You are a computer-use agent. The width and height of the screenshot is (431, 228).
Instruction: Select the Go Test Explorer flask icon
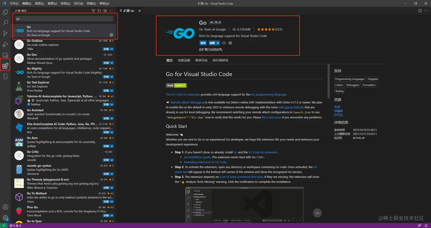coord(19,86)
